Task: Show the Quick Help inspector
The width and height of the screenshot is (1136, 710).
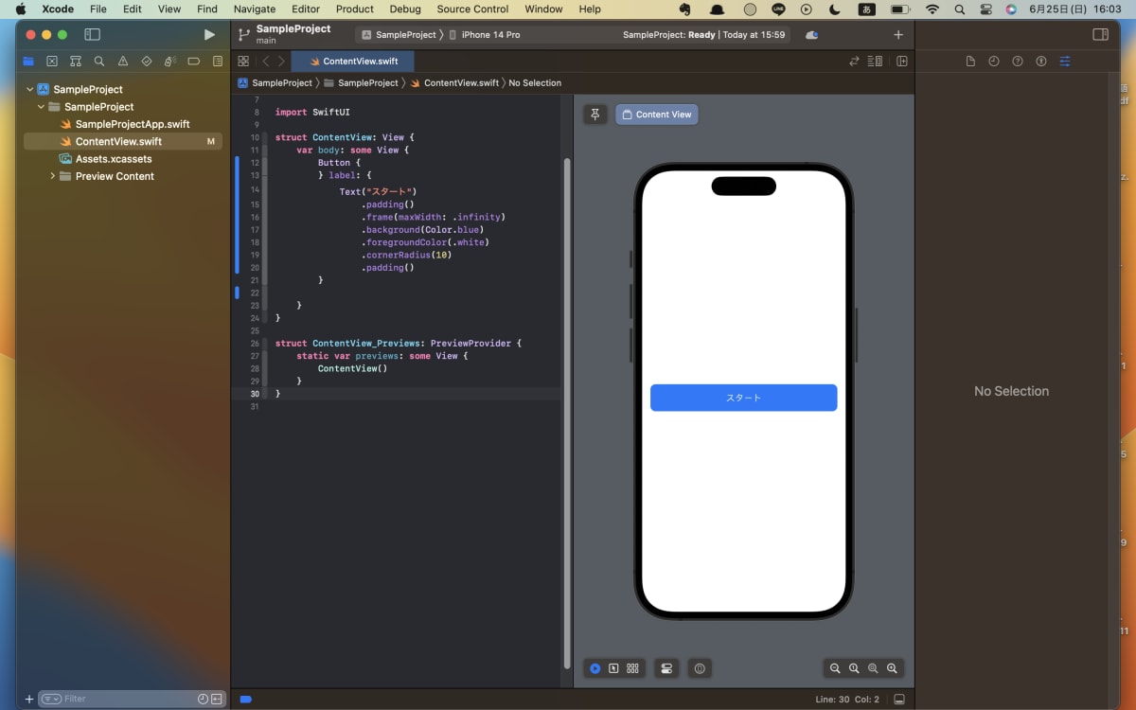Action: [1018, 61]
